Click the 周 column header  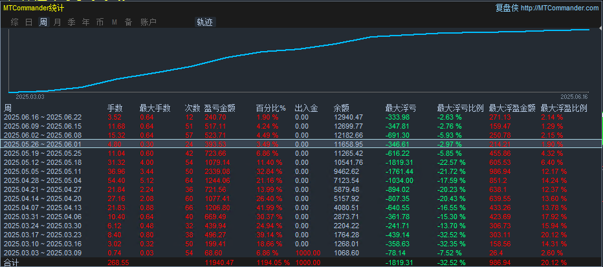[8, 109]
